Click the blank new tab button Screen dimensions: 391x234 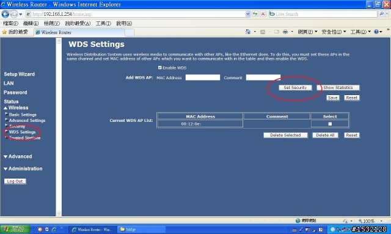click(130, 32)
